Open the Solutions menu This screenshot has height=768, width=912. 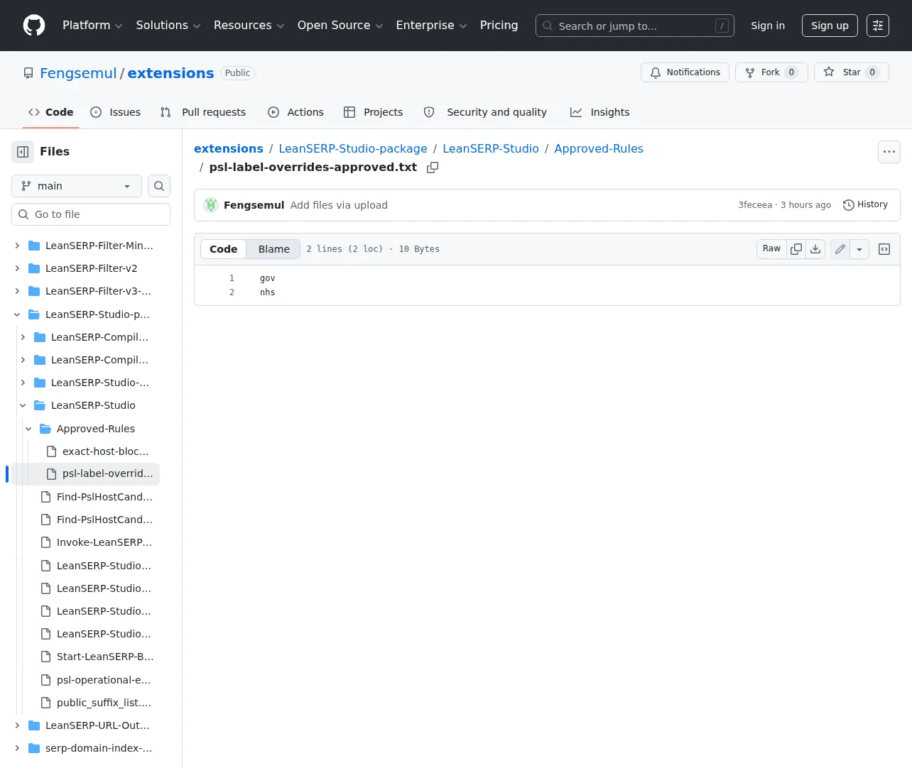168,26
